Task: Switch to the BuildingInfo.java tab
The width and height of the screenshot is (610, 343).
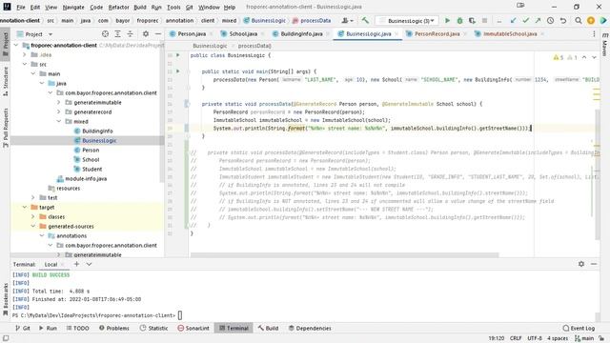Action: tap(301, 34)
